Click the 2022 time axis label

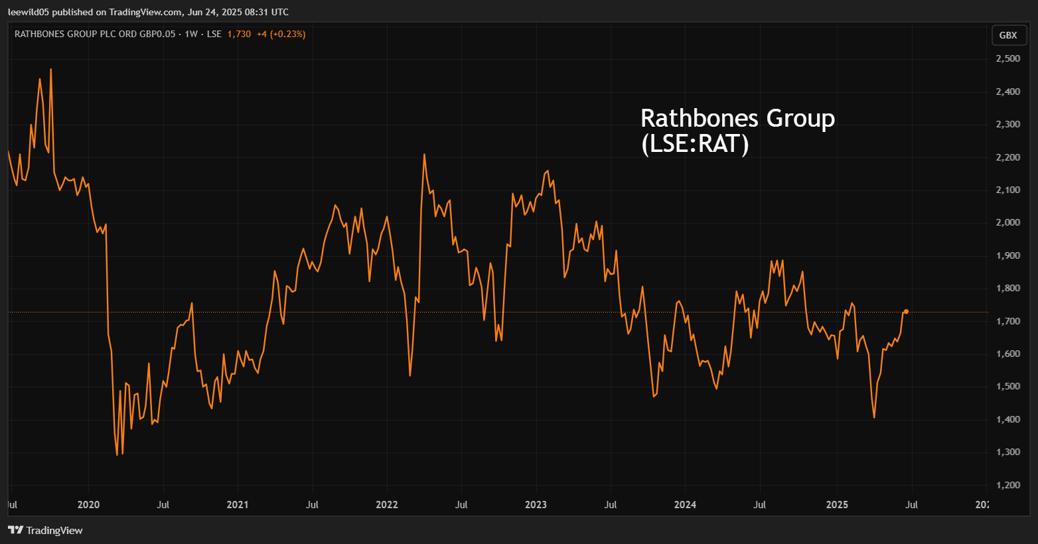[387, 504]
